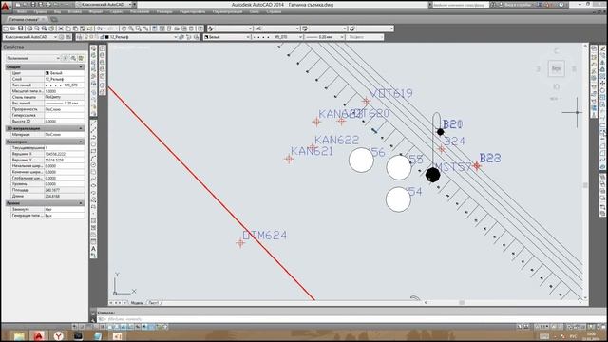Open the color control dropdown 'Белый'
The width and height of the screenshot is (608, 342).
[x=227, y=37]
